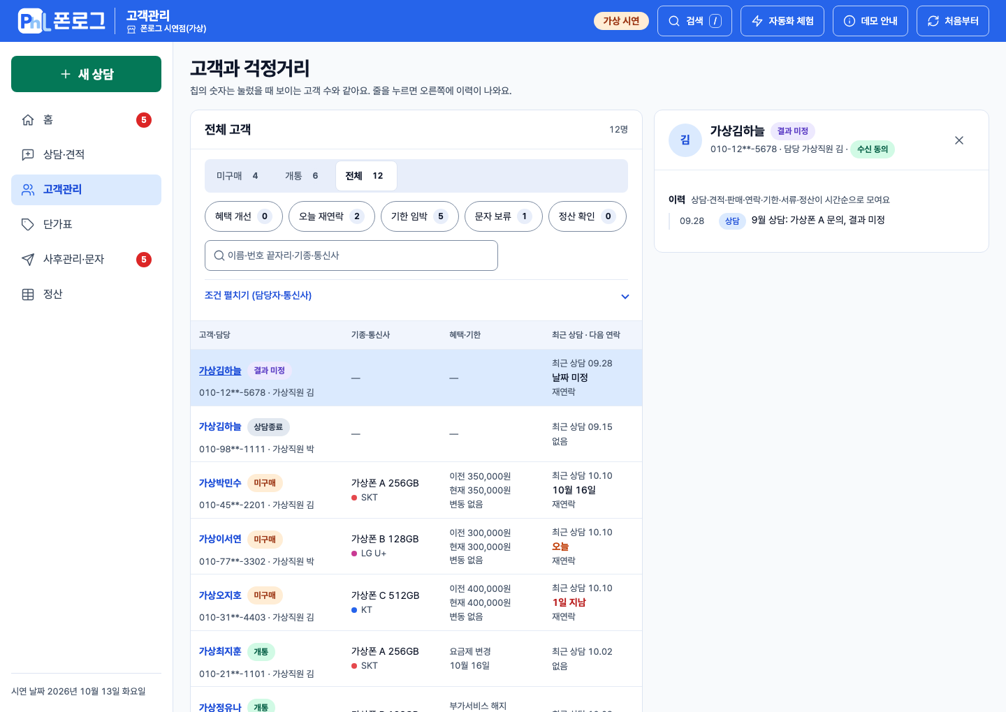Viewport: 1006px width, 712px height.
Task: Click 결과 미정 badge in detail panel header
Action: [792, 131]
